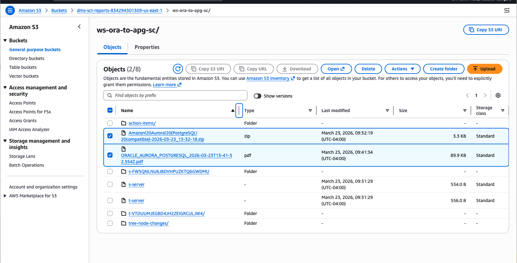The width and height of the screenshot is (517, 263).
Task: Check the t-server row checkbox
Action: pyautogui.click(x=110, y=200)
